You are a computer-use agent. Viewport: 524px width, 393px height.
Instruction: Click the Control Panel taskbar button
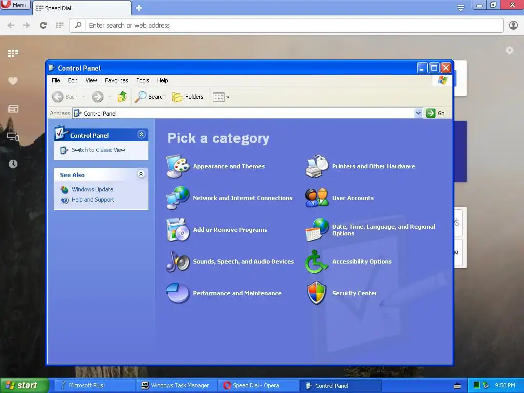point(341,385)
